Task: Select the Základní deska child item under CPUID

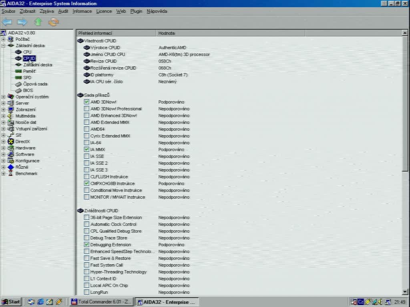Action: pos(38,65)
